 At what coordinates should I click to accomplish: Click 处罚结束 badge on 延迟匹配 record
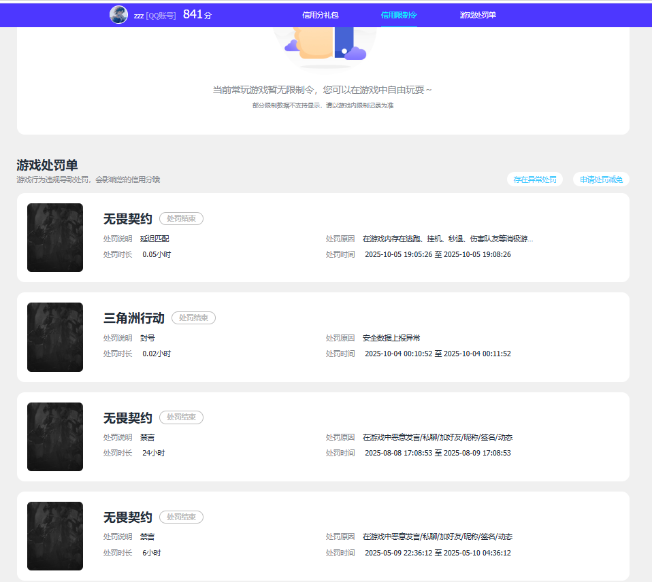[181, 218]
